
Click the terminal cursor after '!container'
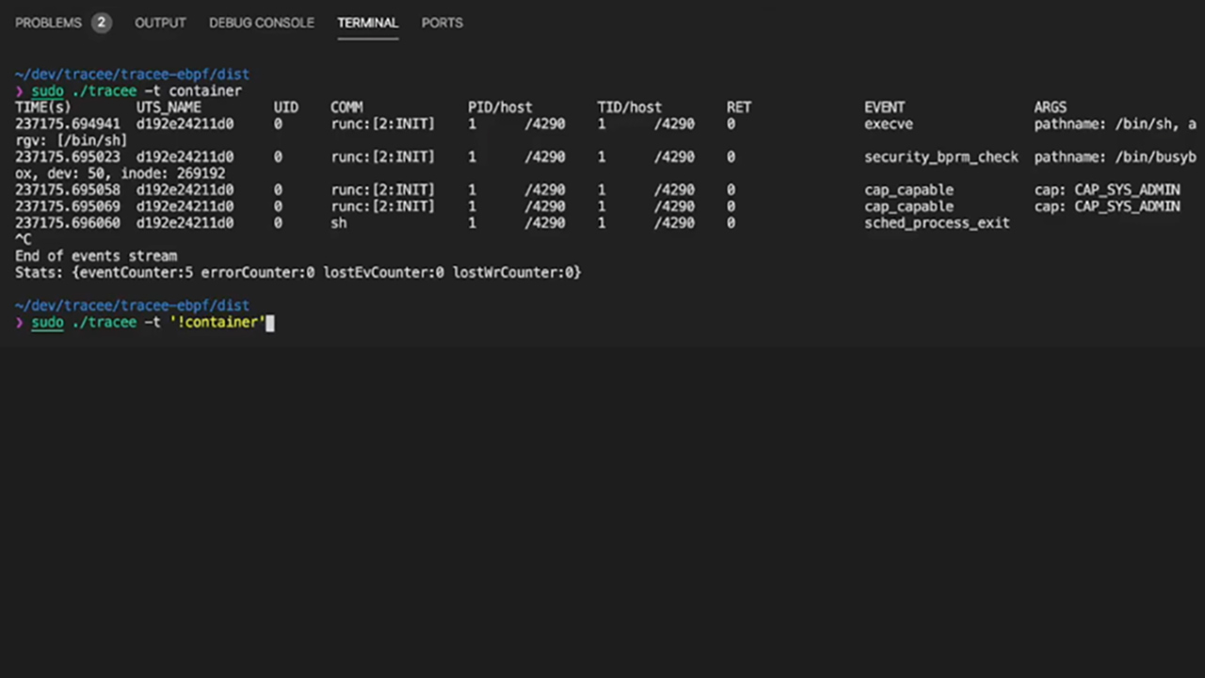270,323
